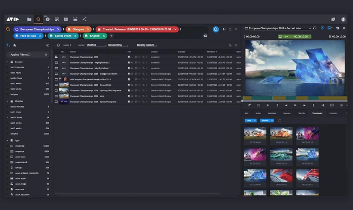Screen dimensions: 353x210
Task: Switch to the Markers tab
Action: coord(287,113)
